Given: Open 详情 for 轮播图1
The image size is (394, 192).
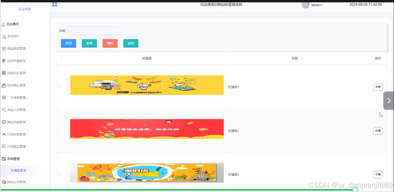Looking at the screenshot, I should pyautogui.click(x=378, y=87).
